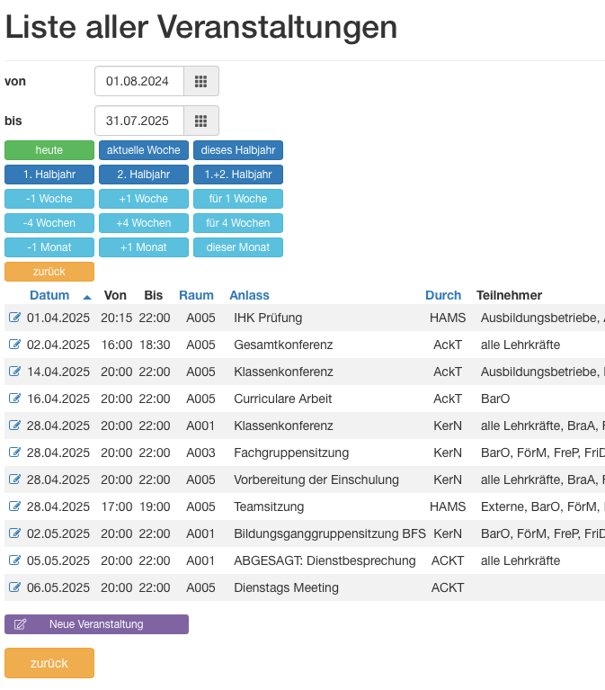This screenshot has width=605, height=690.
Task: Sort the list by Durch column
Action: 443,295
